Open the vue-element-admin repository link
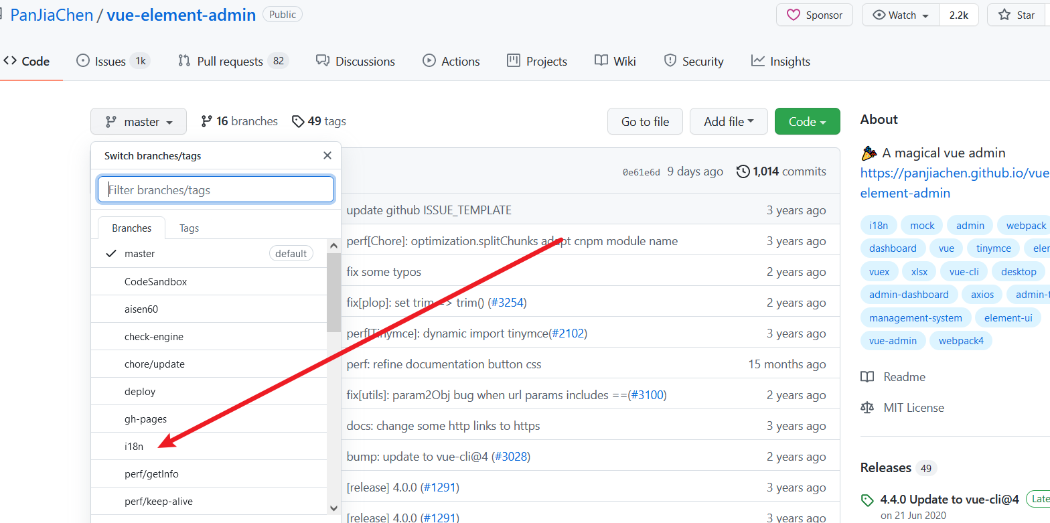This screenshot has width=1050, height=523. [x=181, y=15]
